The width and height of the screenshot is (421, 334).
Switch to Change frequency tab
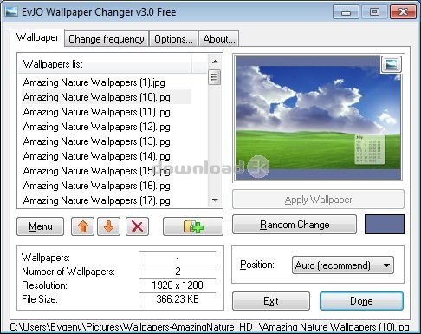(107, 39)
